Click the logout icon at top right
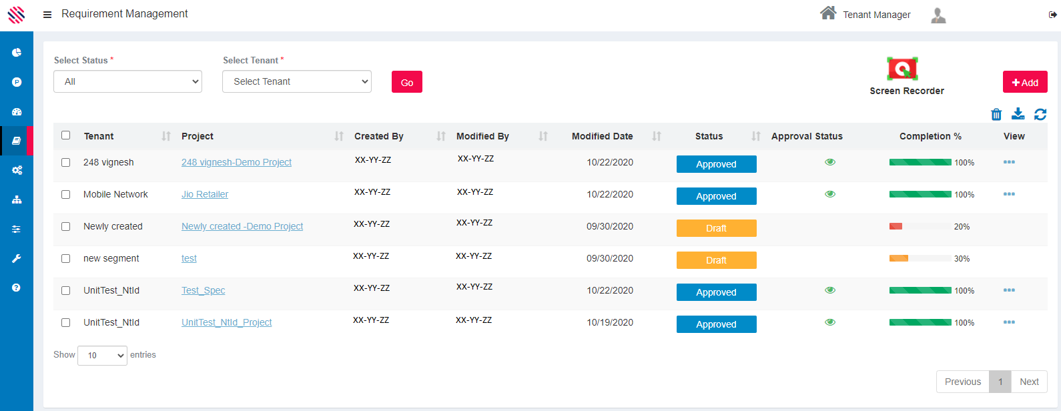1061x411 pixels. pos(1052,15)
